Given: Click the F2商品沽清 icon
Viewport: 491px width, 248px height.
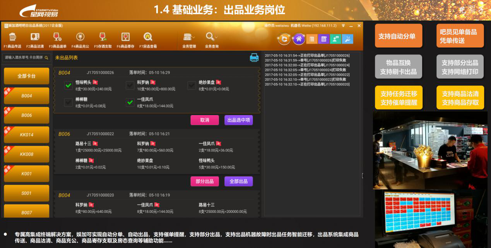Looking at the screenshot, I should click(35, 37).
